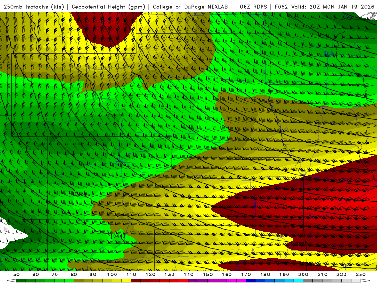The image size is (377, 283).
Task: Click the 150 value on the color scale
Action: tap(208, 275)
